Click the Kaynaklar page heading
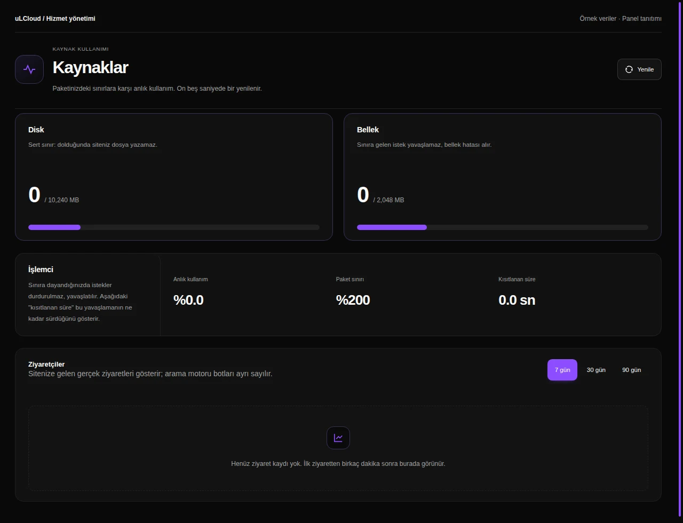 tap(90, 68)
